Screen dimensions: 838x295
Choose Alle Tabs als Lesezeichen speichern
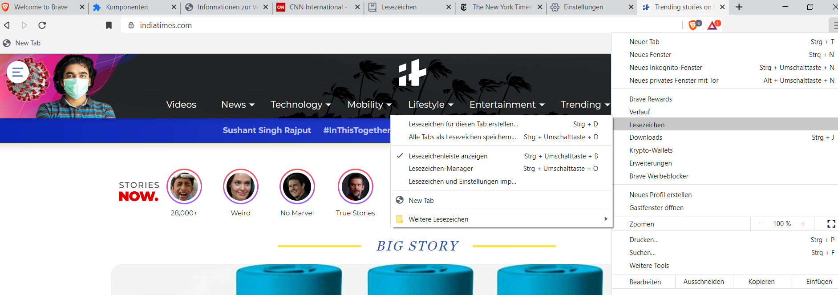(x=502, y=137)
